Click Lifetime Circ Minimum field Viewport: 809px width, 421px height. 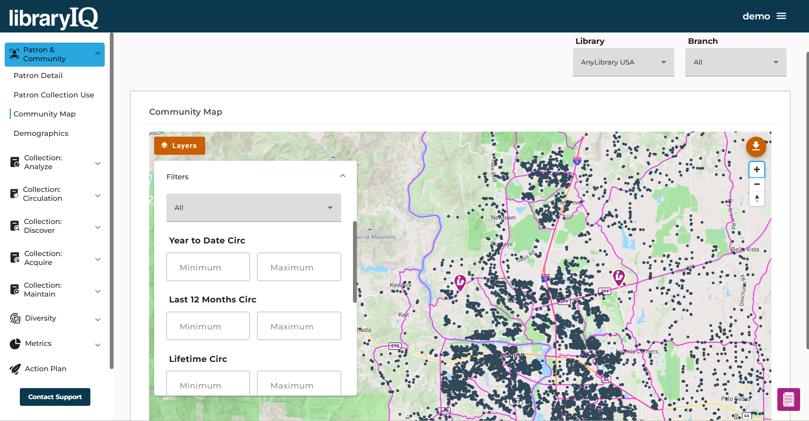pos(208,383)
